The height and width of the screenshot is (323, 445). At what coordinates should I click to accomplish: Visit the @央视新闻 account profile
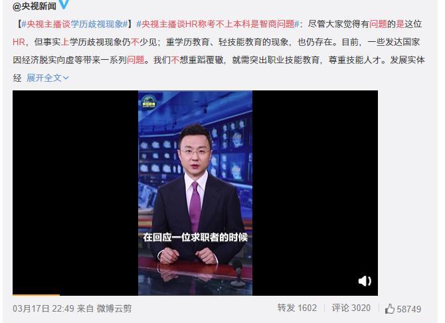coord(35,6)
